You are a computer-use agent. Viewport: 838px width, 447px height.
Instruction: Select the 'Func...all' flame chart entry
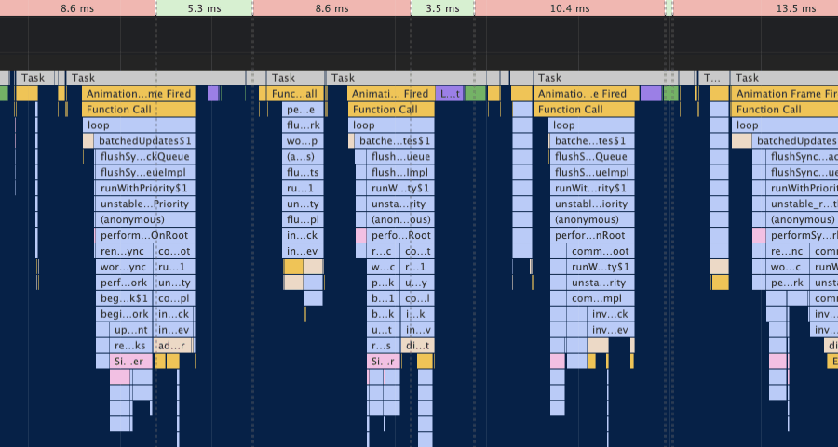pyautogui.click(x=295, y=94)
